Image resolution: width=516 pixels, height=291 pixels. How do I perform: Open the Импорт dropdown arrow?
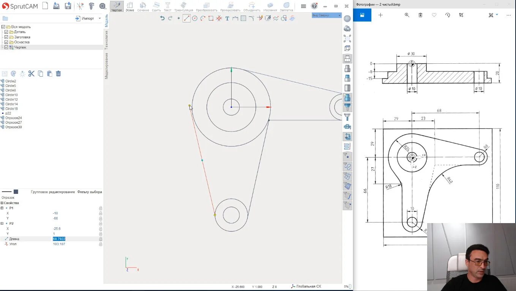coord(100,18)
